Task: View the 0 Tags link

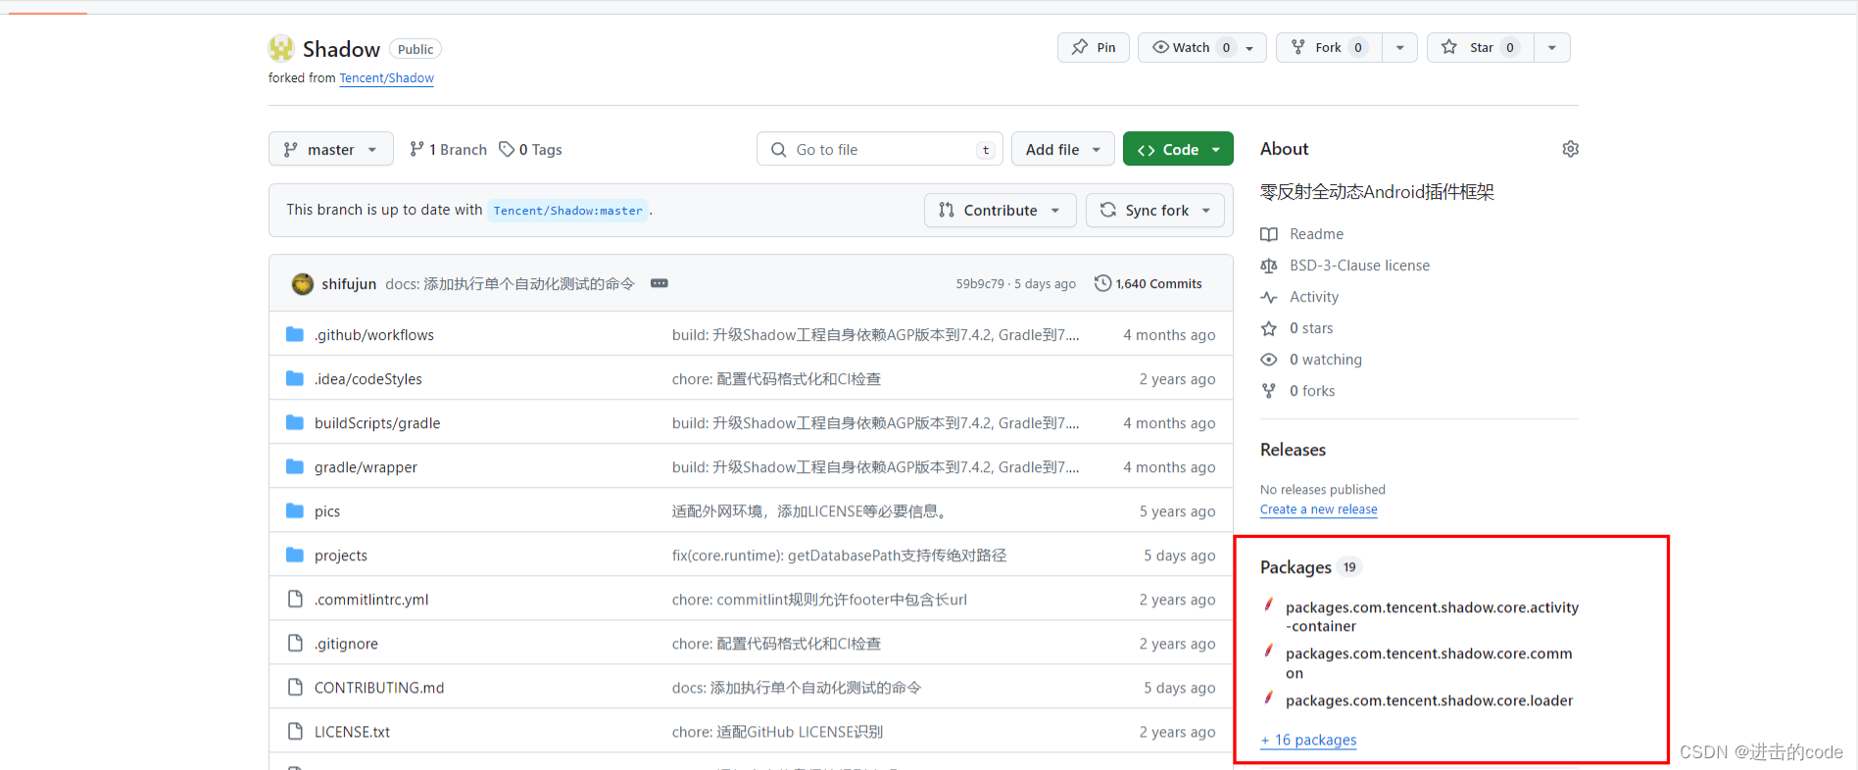Action: pyautogui.click(x=530, y=149)
